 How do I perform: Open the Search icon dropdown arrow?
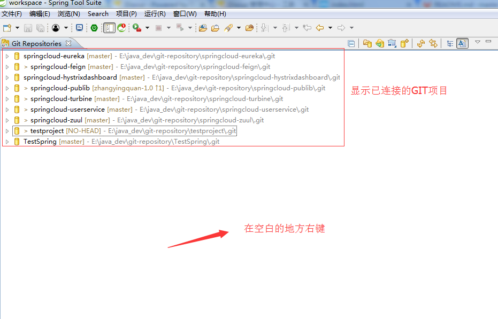coord(239,28)
